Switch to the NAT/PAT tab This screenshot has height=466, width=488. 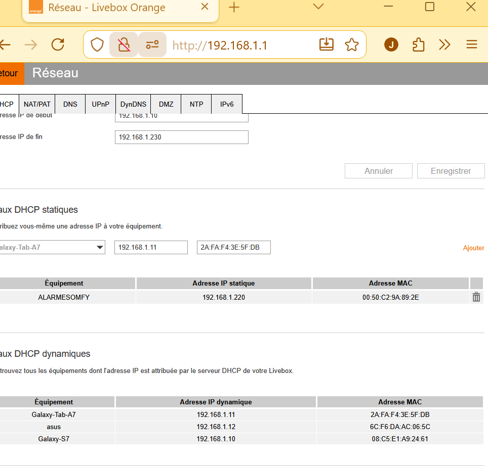point(37,104)
